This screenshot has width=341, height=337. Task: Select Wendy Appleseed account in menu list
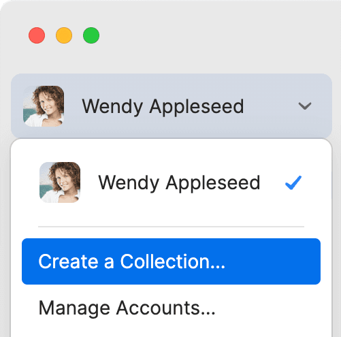pos(172,182)
